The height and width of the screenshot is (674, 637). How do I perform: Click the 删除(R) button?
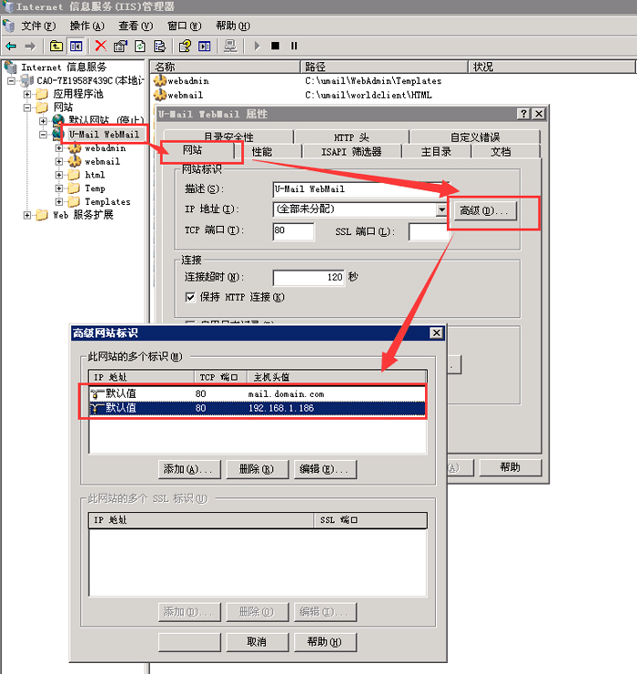[x=257, y=469]
